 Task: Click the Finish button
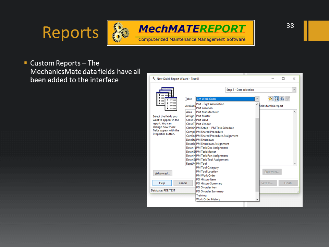coord(288,183)
